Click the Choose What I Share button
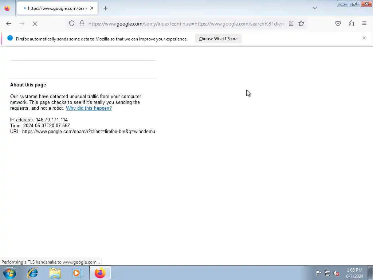 218,39
